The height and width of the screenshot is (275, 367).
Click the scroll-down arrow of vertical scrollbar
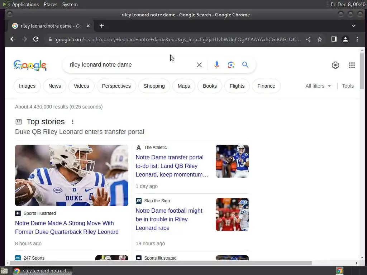pos(362,257)
